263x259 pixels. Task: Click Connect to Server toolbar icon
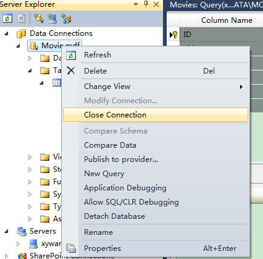(52, 19)
